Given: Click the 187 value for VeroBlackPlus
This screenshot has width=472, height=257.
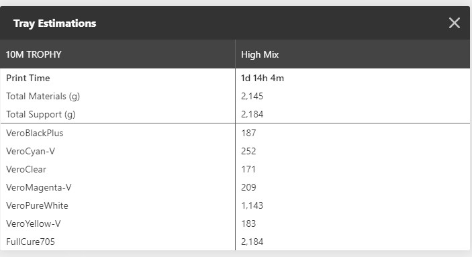Looking at the screenshot, I should [248, 133].
